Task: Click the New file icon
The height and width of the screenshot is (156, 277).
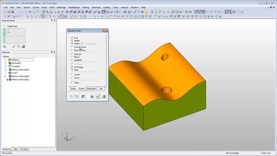Action: coord(5,12)
